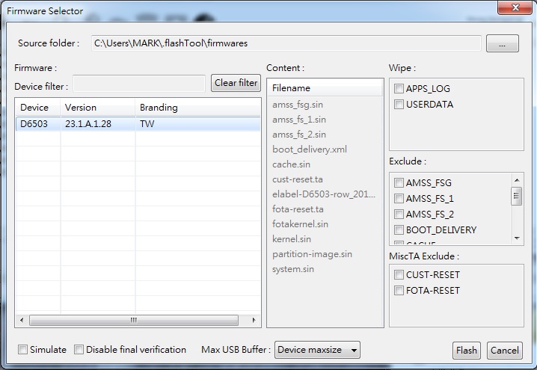Check AMSS_FSG in the Exclude list
The height and width of the screenshot is (370, 537).
[399, 183]
